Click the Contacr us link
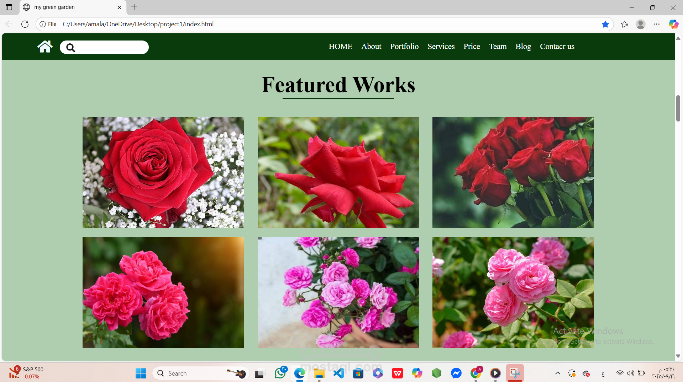 [x=557, y=47]
